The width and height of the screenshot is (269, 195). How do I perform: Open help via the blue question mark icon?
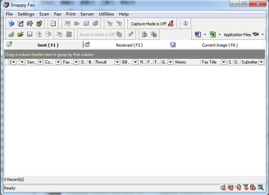186,23
